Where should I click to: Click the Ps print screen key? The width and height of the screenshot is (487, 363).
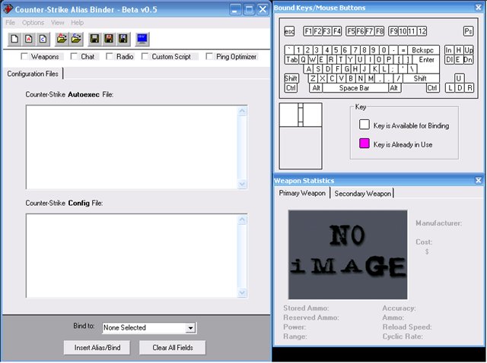pyautogui.click(x=469, y=31)
